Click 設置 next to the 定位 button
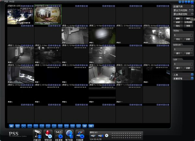Viewport: 195px width, 141px height. click(188, 39)
